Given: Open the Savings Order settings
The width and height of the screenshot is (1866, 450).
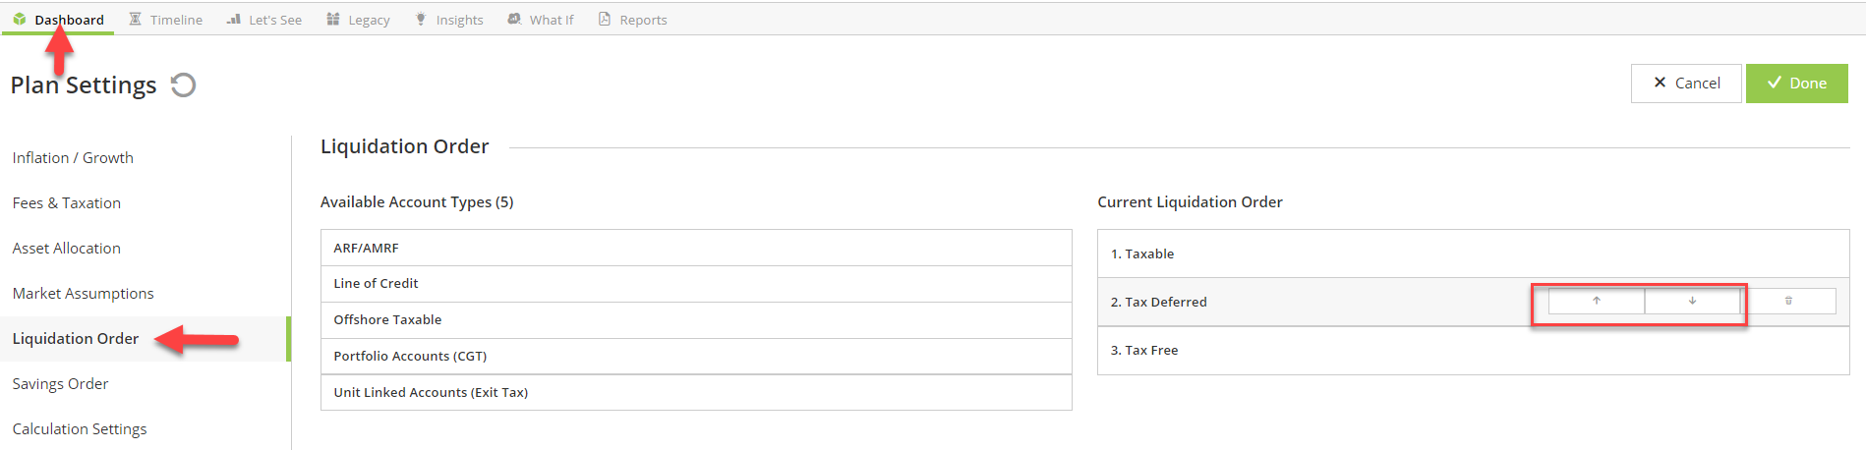Looking at the screenshot, I should [60, 384].
